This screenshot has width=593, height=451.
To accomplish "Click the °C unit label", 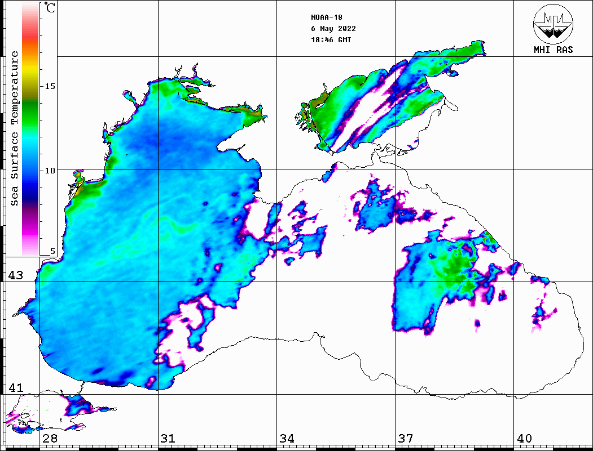I will 50,7.
